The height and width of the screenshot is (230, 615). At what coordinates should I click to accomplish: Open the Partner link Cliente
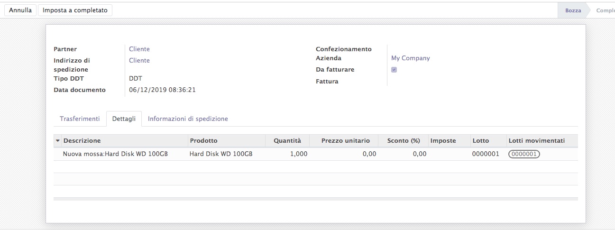point(139,49)
